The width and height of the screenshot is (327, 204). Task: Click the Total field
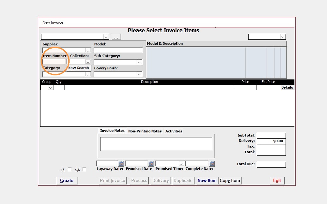271,153
